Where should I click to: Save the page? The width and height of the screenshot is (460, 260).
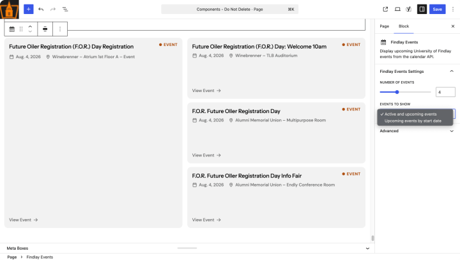438,9
